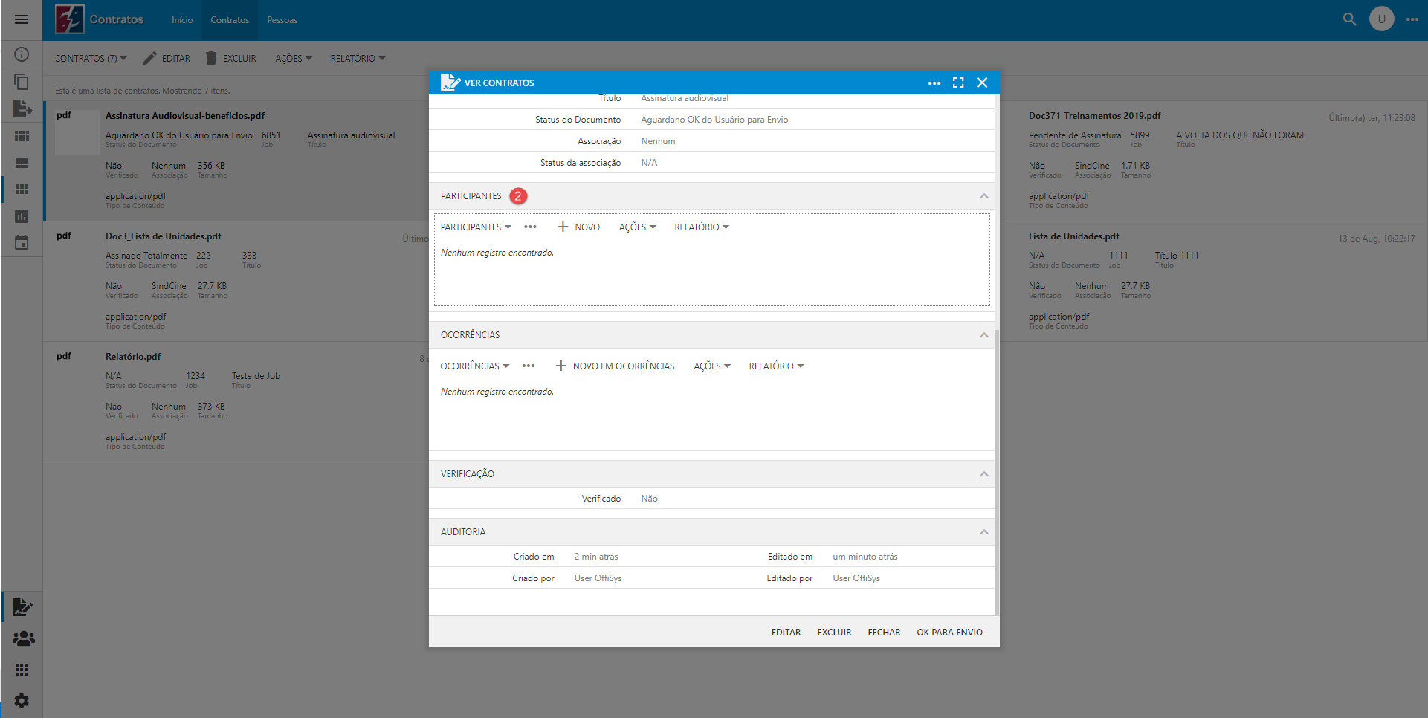Open the main toolbar Relatório dropdown
This screenshot has width=1428, height=718.
[x=358, y=58]
